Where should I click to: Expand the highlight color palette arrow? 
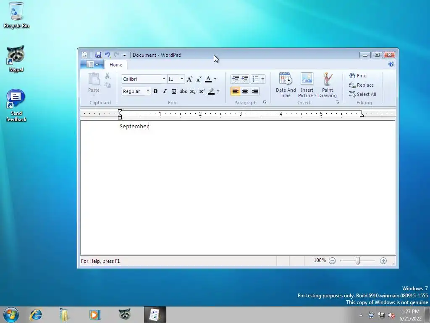[218, 91]
